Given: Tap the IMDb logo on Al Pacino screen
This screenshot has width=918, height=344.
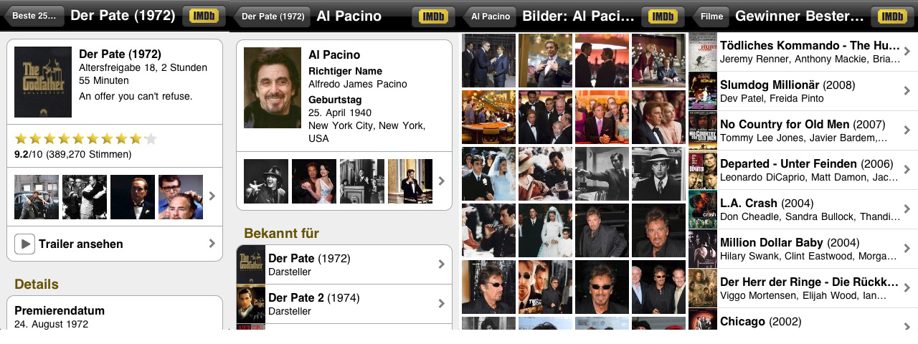Looking at the screenshot, I should [433, 16].
